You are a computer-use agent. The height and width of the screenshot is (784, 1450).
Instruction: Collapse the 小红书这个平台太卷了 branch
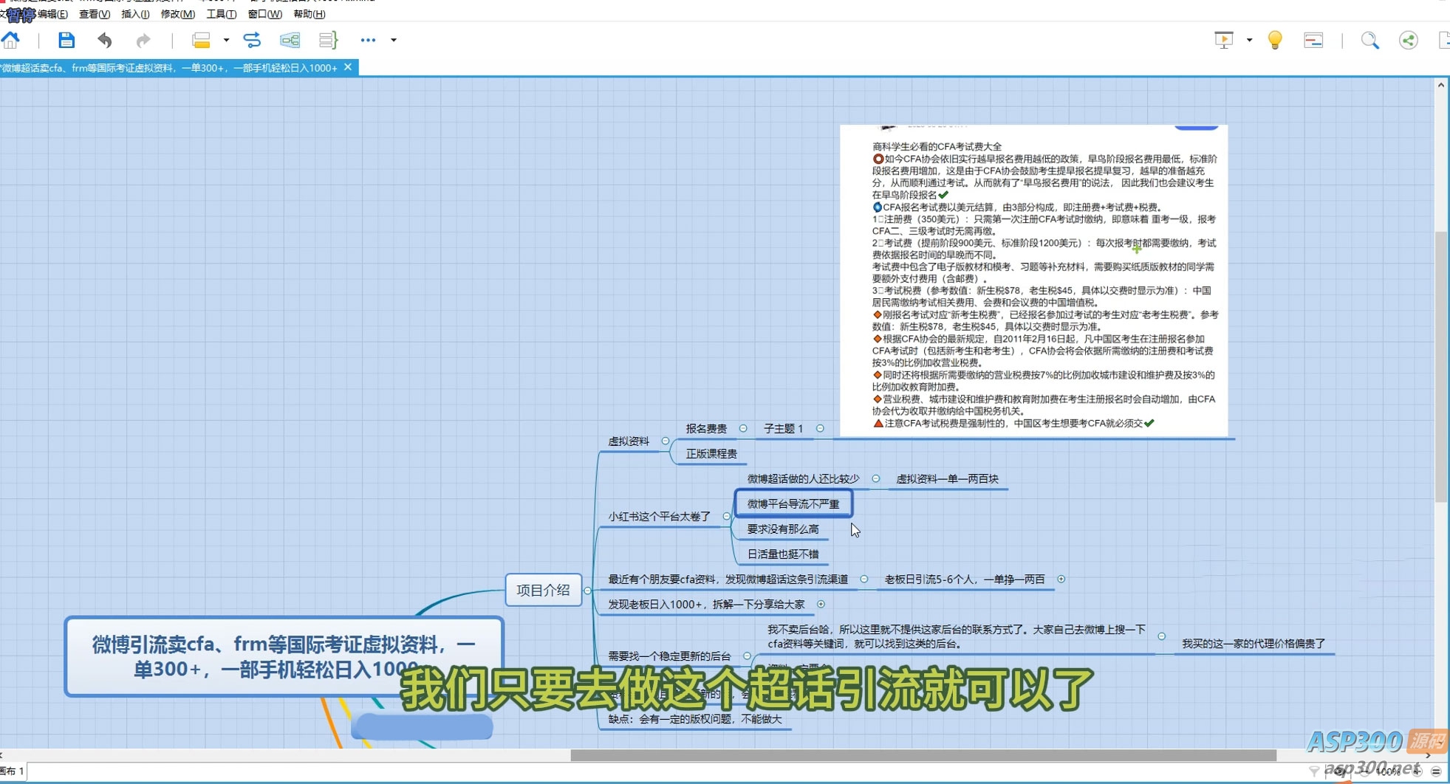point(726,516)
